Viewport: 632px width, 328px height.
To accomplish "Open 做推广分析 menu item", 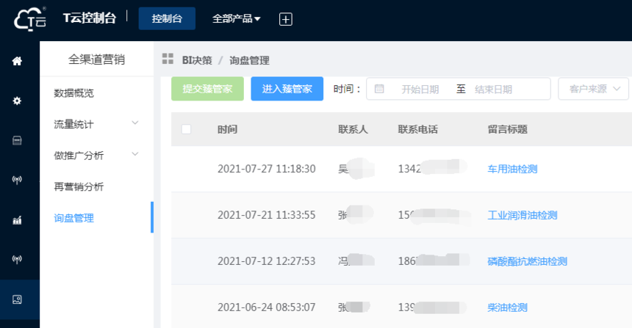I will coord(79,156).
